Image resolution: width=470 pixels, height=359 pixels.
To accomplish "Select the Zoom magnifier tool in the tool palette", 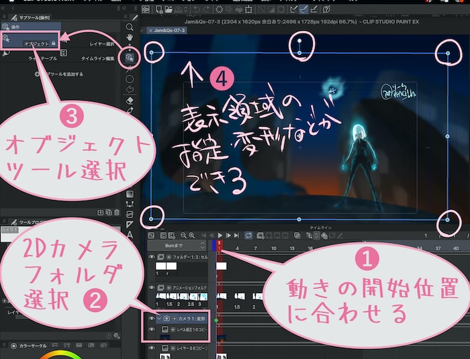I will click(x=130, y=27).
